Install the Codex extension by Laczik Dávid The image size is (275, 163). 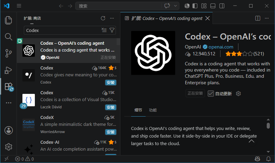[111, 107]
